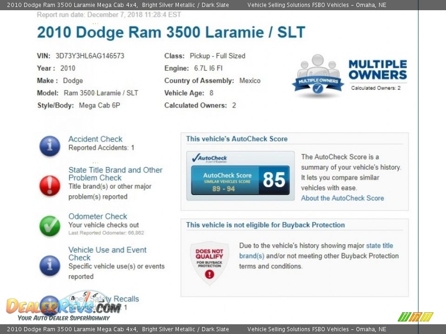The width and height of the screenshot is (446, 334).
Task: Click the AutoCheck Score 85 panel
Action: [x=241, y=180]
